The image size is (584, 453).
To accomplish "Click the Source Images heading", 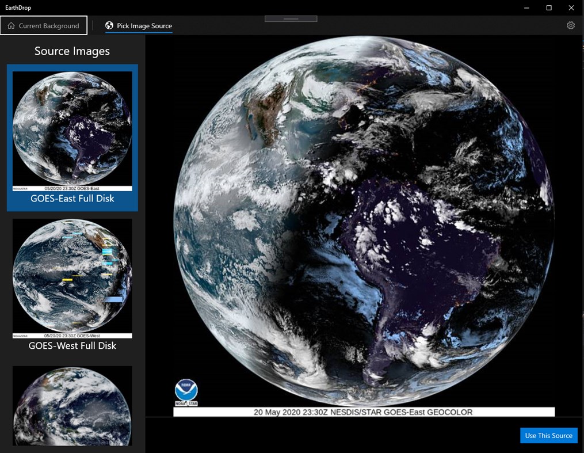I will (72, 51).
